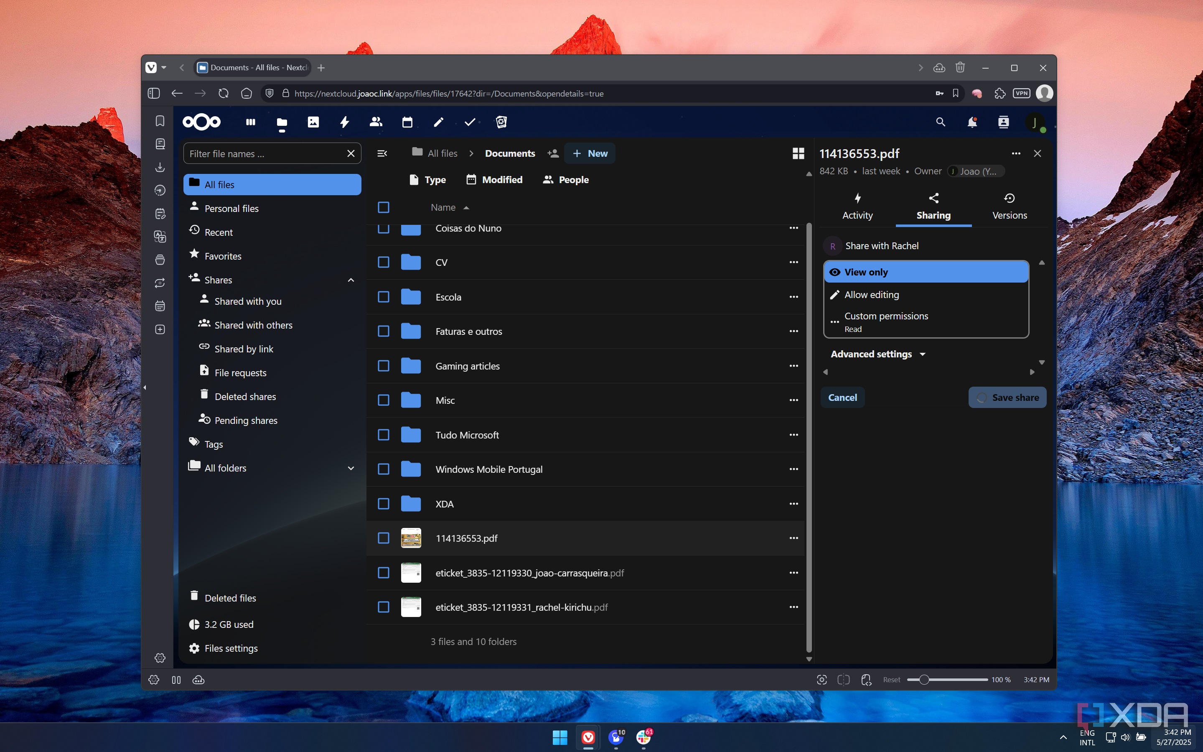Open the user avatar menu

(x=1035, y=122)
